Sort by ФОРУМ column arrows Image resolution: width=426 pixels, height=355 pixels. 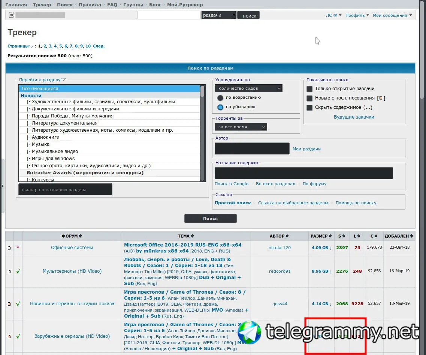pos(81,236)
